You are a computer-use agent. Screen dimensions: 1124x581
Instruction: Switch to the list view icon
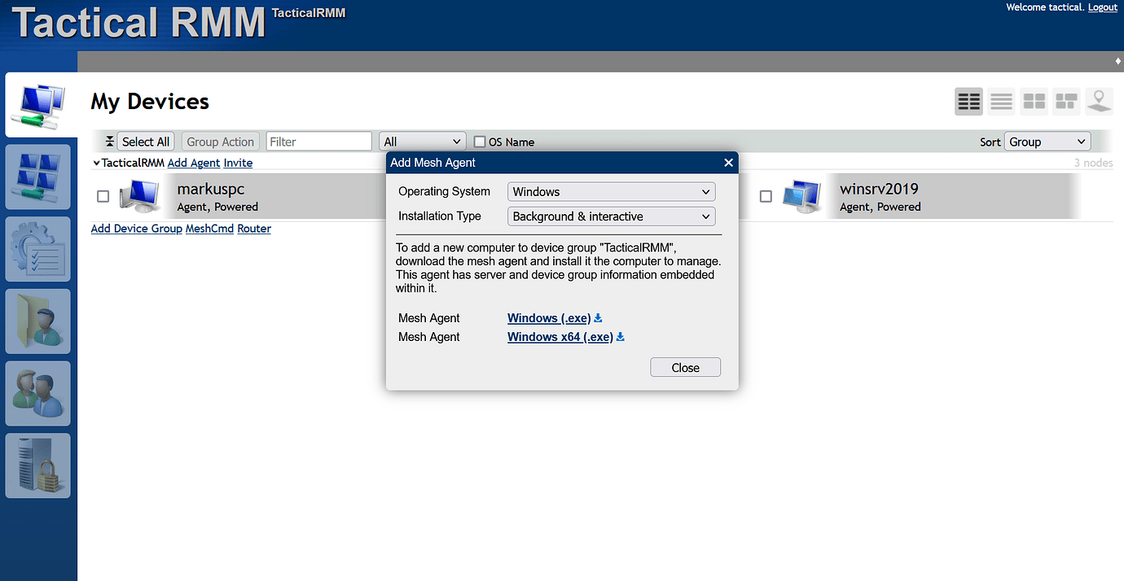[1001, 101]
